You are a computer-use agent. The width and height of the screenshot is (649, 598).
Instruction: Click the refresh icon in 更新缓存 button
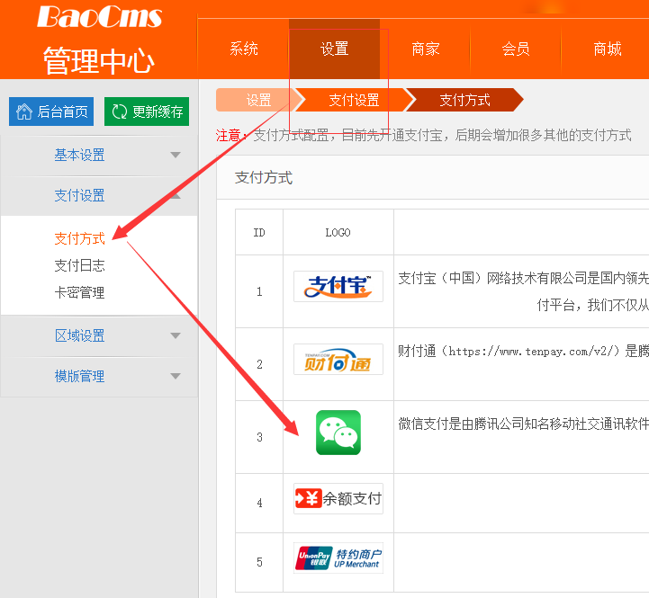(120, 112)
